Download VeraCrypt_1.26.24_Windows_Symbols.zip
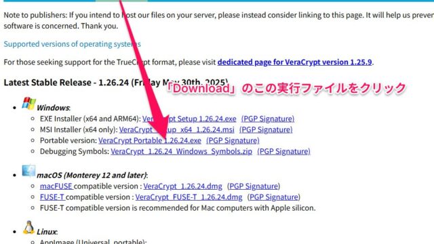434x244 pixels. 181,151
